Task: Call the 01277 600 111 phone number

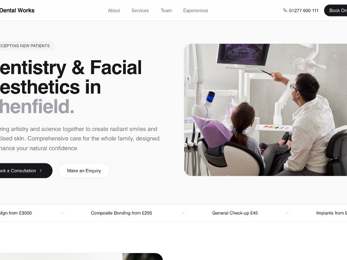Action: pos(304,10)
